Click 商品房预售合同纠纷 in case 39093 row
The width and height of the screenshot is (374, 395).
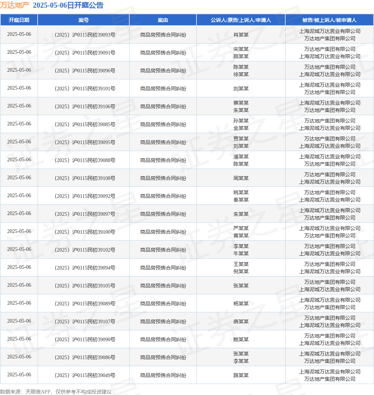pyautogui.click(x=163, y=35)
